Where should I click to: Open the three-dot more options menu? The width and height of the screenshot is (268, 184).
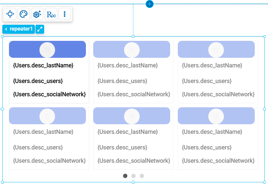click(65, 14)
